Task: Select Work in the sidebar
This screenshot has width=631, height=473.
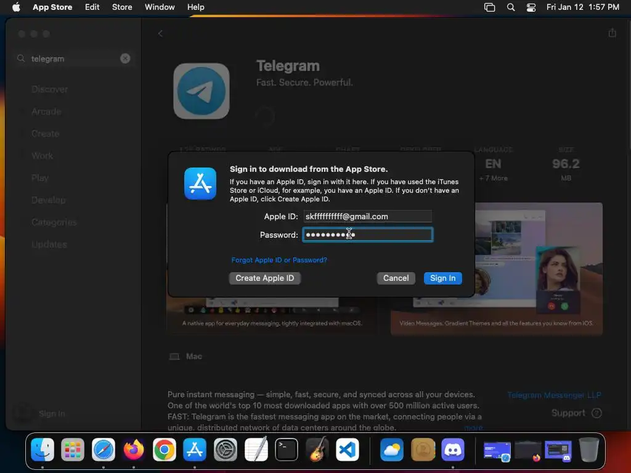Action: click(x=43, y=156)
